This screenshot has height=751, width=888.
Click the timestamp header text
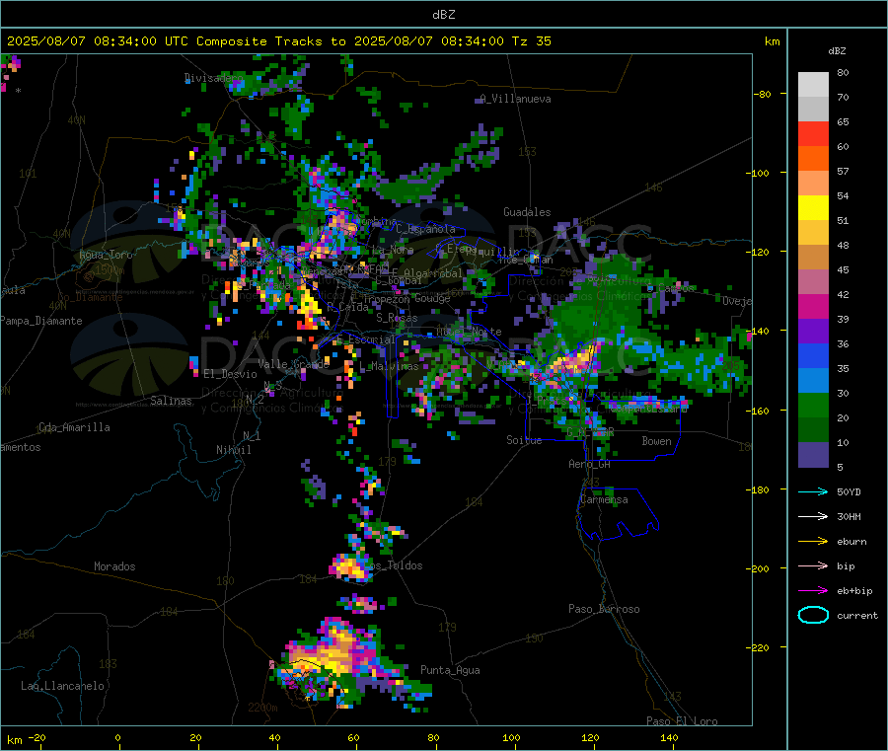click(278, 41)
